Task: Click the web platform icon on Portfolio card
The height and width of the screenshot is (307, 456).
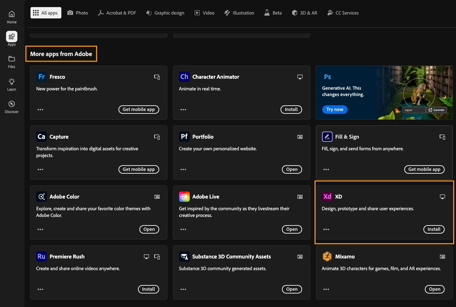Action: pos(300,137)
